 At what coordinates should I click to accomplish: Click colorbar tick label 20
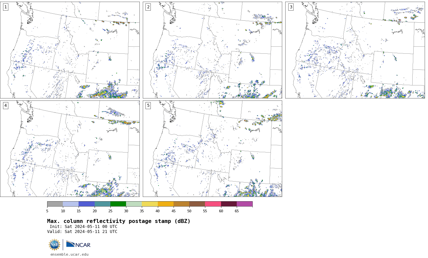[95, 211]
